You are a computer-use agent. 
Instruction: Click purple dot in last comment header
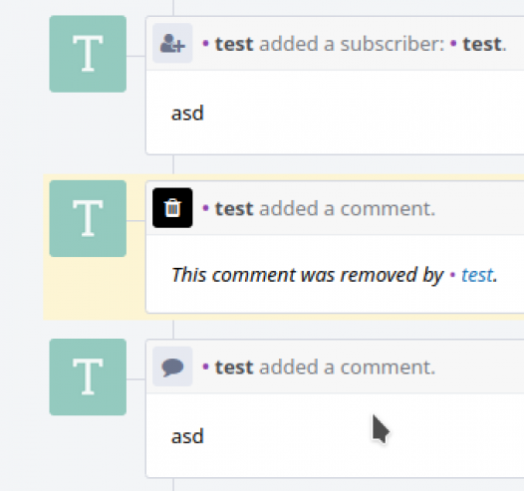click(206, 367)
